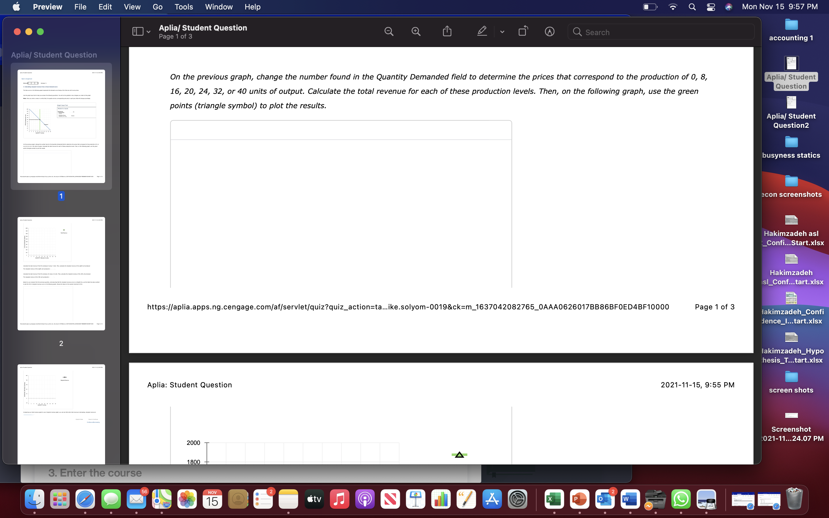Rotate the current PDF page
This screenshot has width=829, height=518.
click(523, 31)
